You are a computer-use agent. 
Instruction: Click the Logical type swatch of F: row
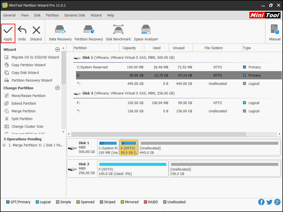point(244,103)
